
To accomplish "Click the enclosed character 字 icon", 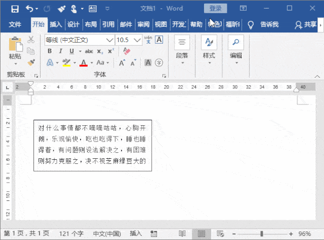I will 159,62.
